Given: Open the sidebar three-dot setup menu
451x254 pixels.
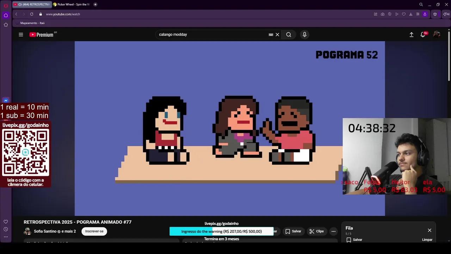Looking at the screenshot, I should click(x=6, y=237).
